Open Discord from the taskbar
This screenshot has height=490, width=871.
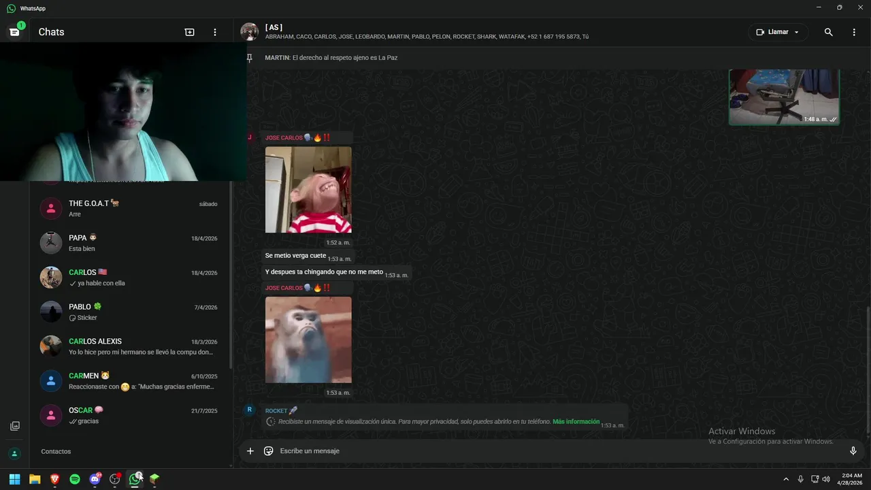(95, 479)
